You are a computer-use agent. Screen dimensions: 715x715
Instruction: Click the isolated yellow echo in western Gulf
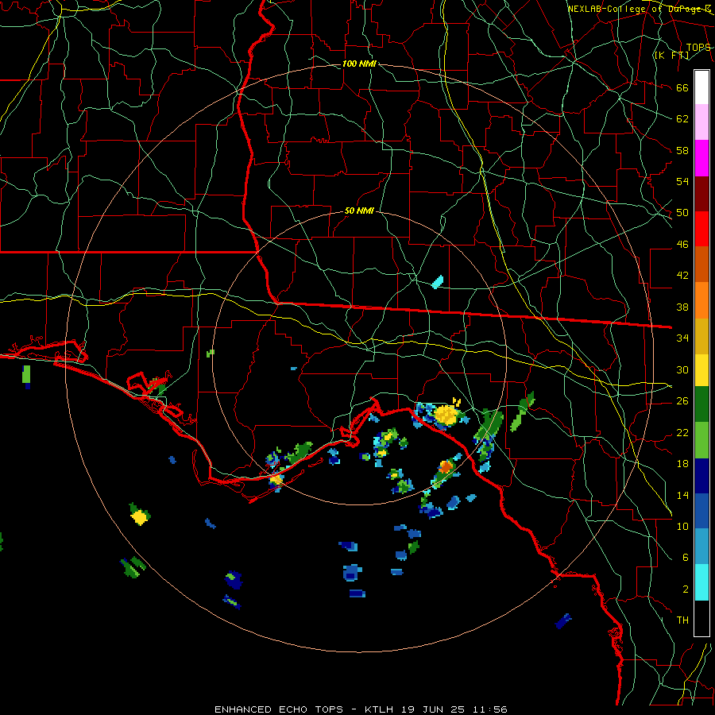tap(140, 517)
